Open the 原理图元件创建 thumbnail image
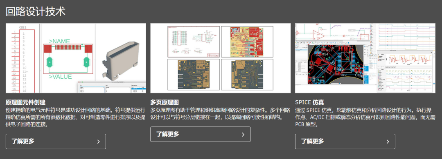 point(76,58)
